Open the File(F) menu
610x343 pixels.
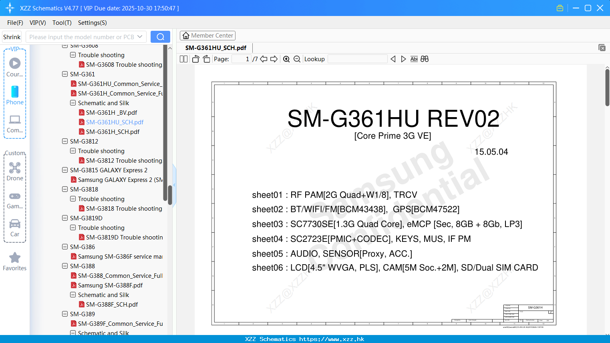[x=15, y=23]
